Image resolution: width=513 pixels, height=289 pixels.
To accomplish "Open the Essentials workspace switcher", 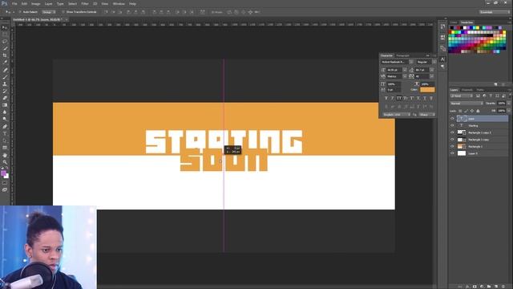I will pos(495,12).
